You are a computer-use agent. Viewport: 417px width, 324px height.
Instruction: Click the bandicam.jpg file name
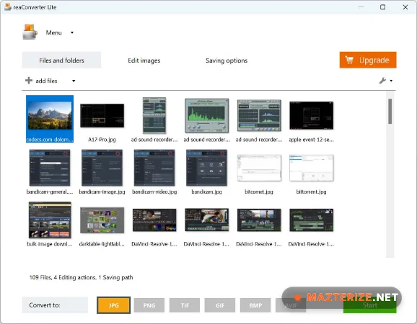tap(206, 192)
